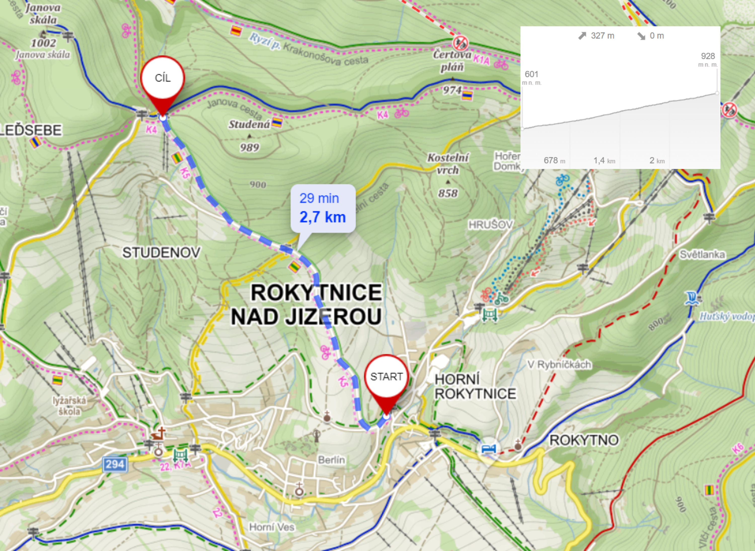Screen dimensions: 755x551
Task: Click the no-cycling sign near Čertova pláň
Action: coord(460,43)
